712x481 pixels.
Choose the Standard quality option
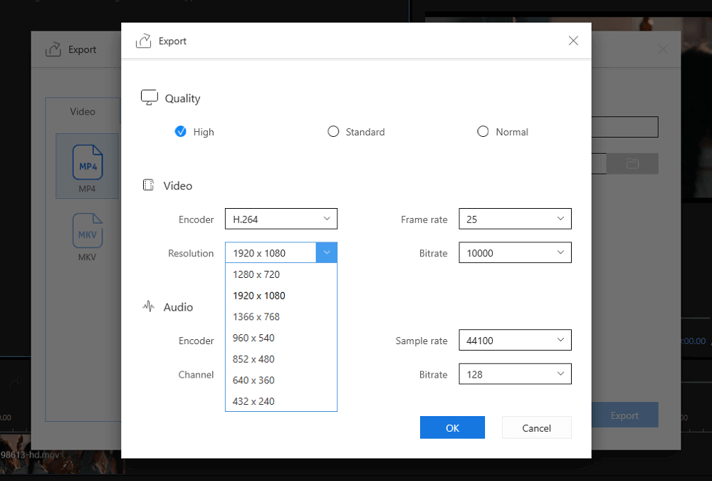333,132
